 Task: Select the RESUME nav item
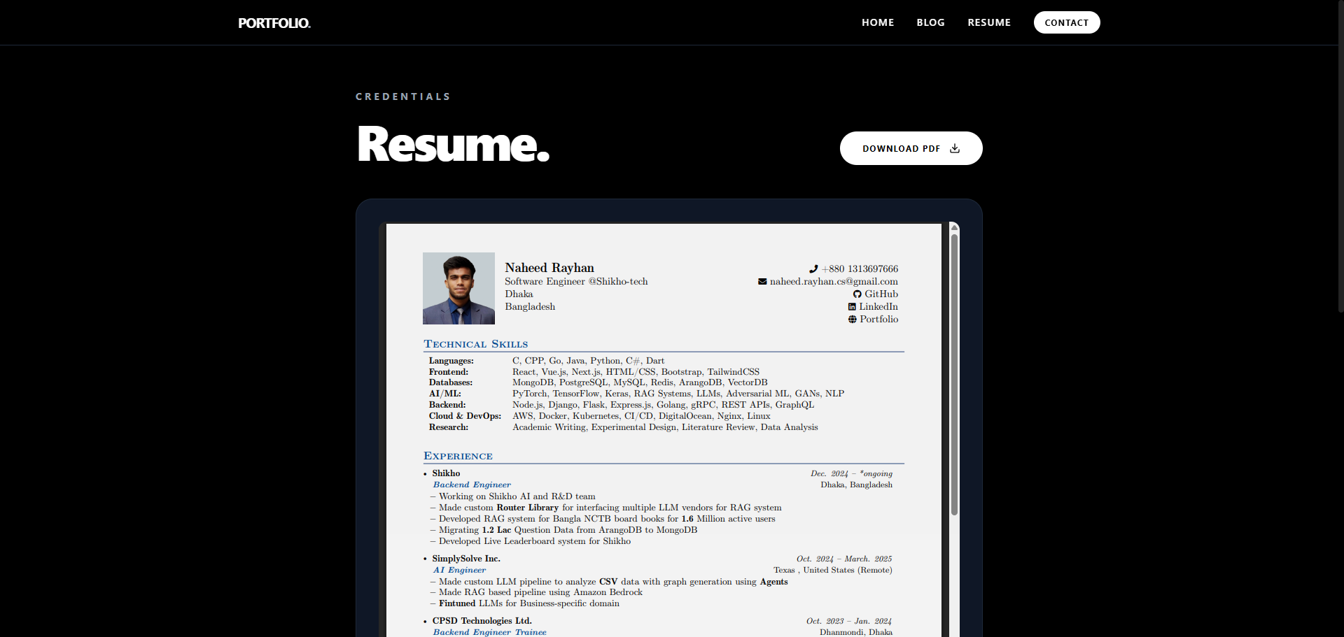click(988, 22)
